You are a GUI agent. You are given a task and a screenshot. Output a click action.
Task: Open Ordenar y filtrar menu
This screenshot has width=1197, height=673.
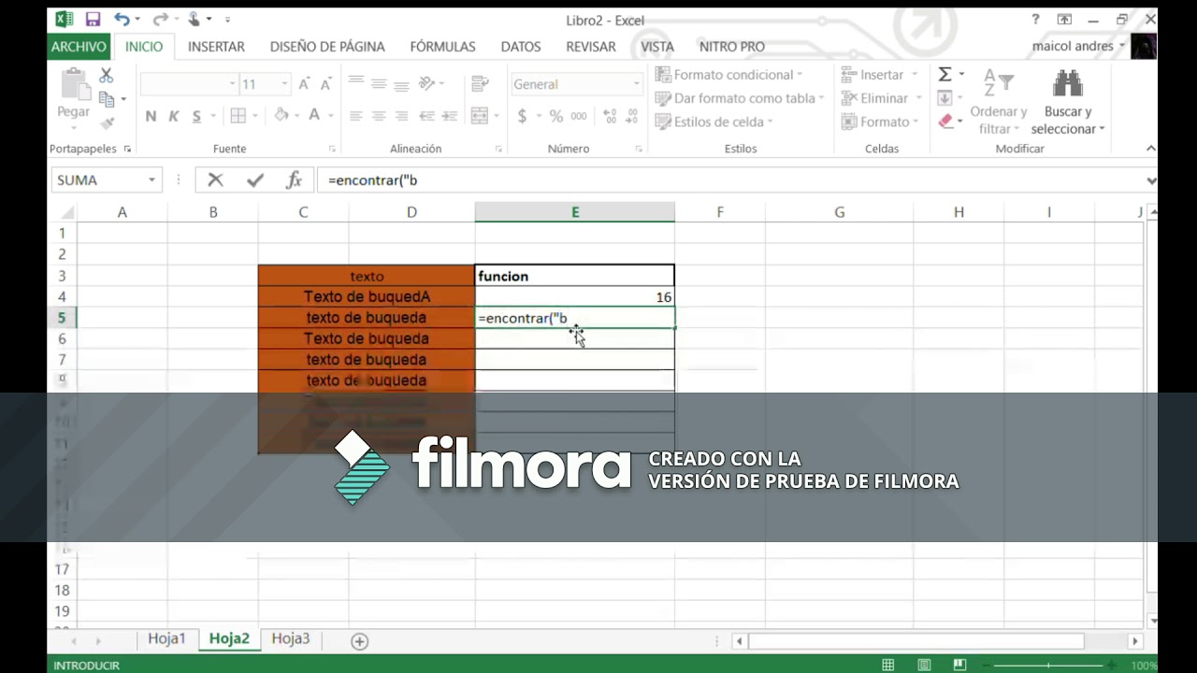pos(998,103)
